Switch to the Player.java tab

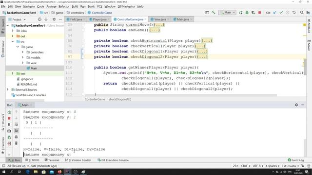tap(99, 19)
